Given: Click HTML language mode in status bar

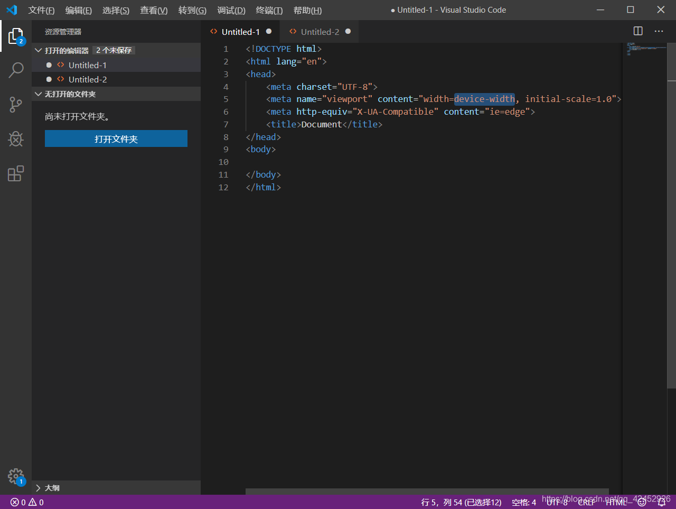Looking at the screenshot, I should click(x=616, y=502).
